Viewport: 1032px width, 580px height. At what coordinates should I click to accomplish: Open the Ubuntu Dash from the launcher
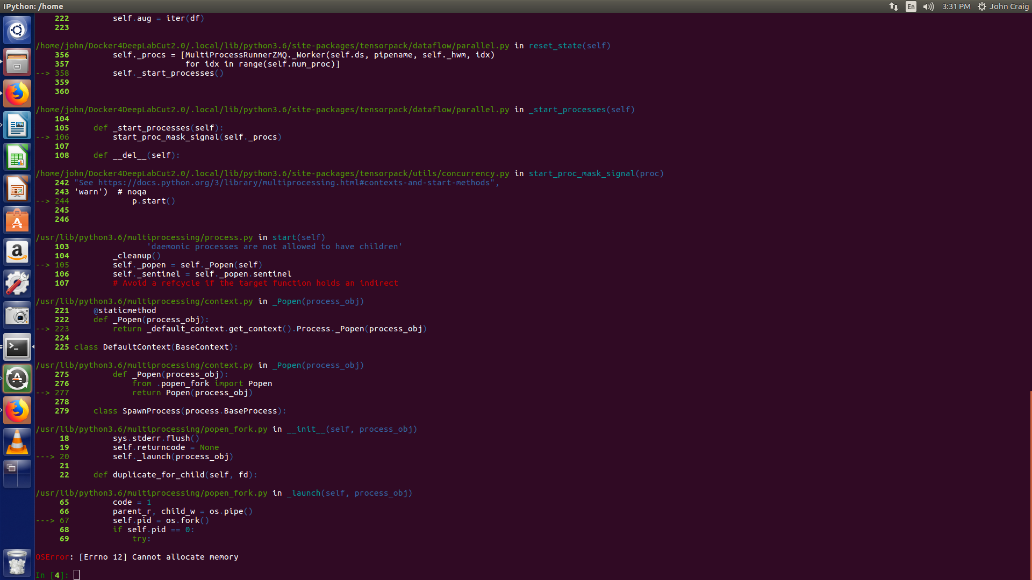(x=17, y=30)
